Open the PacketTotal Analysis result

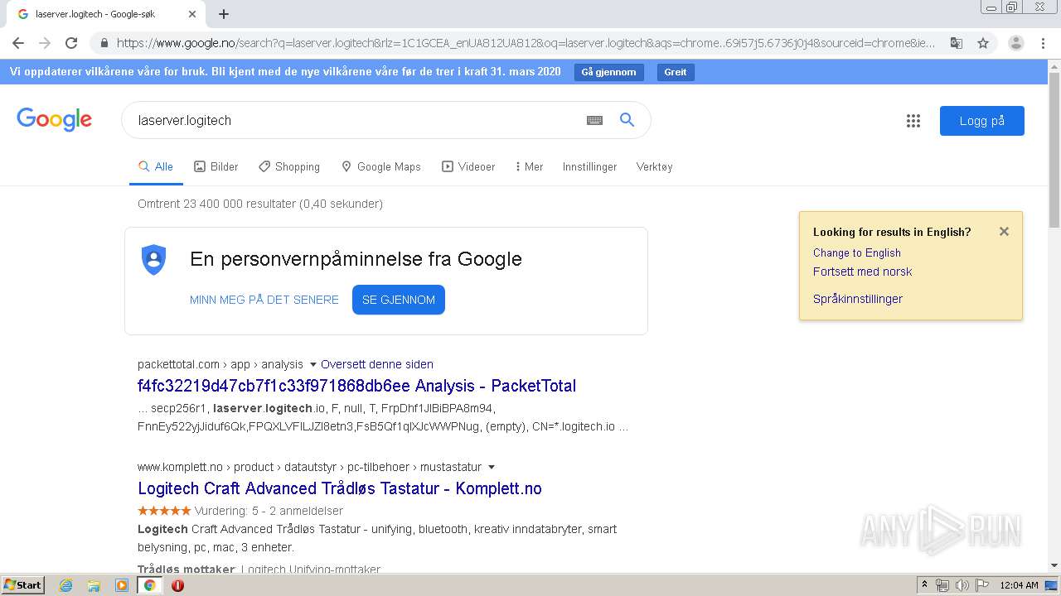tap(356, 386)
